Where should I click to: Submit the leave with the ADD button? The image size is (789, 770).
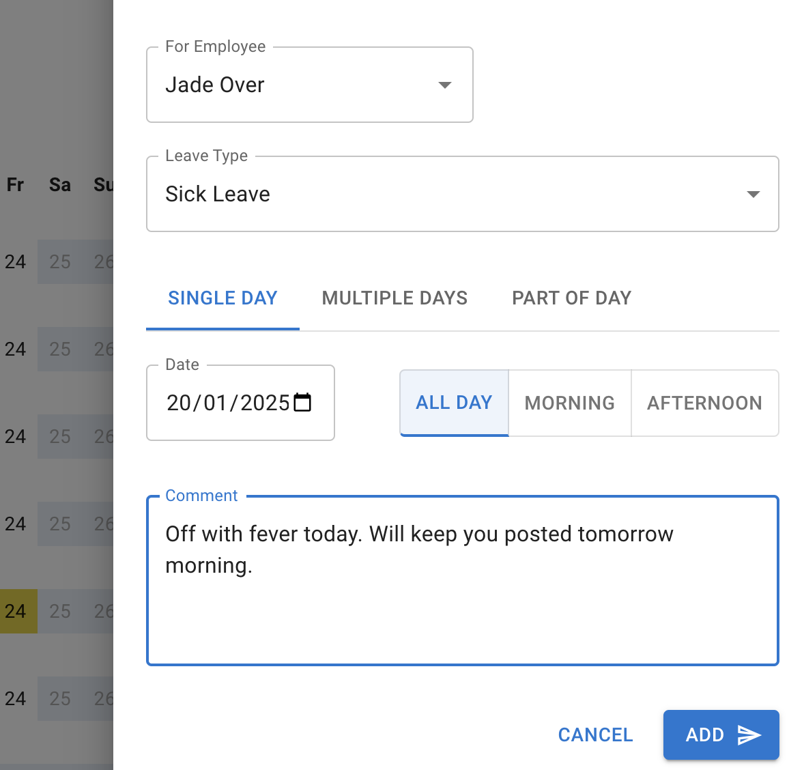click(721, 735)
